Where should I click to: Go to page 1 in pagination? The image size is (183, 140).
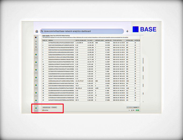pyautogui.click(x=129, y=108)
